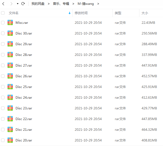163x146 pixels.
Task: Check the box for Disc 29.rar
Action: [3, 44]
